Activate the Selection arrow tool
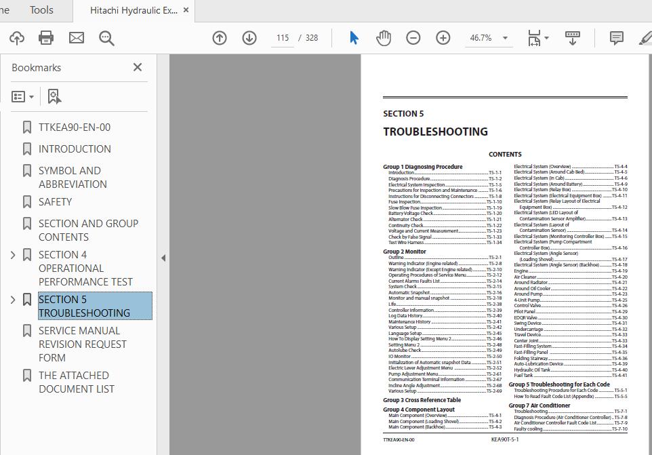Screen dimensions: 652x455 pyautogui.click(x=352, y=37)
